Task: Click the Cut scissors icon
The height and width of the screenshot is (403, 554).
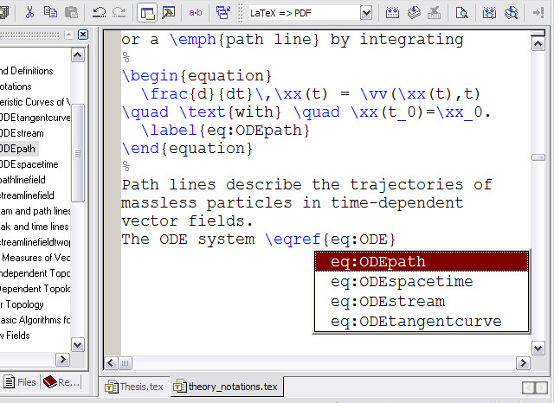Action: tap(29, 12)
